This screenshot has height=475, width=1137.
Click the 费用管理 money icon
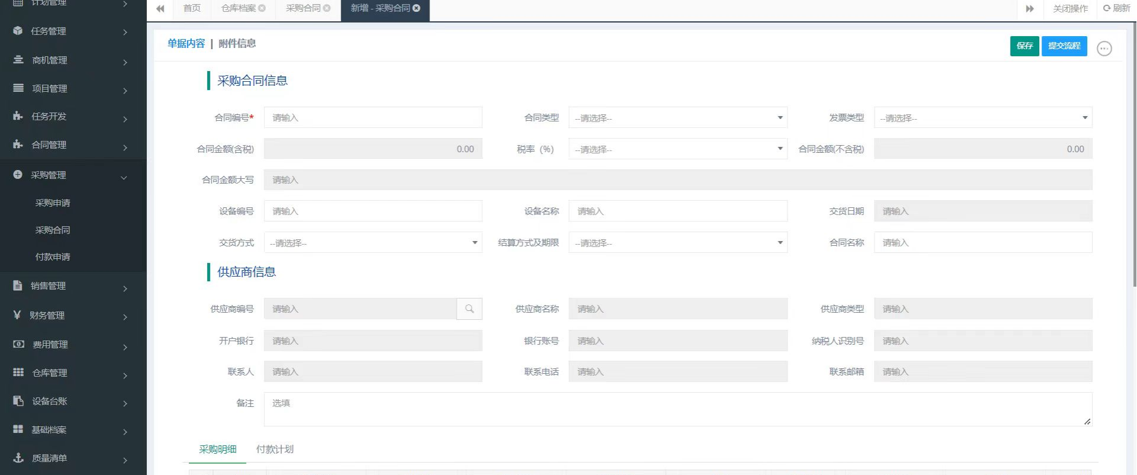coord(18,344)
